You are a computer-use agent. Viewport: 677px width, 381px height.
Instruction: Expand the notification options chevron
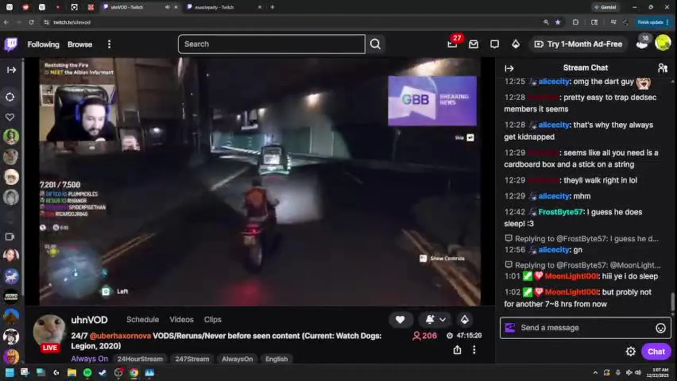(442, 320)
